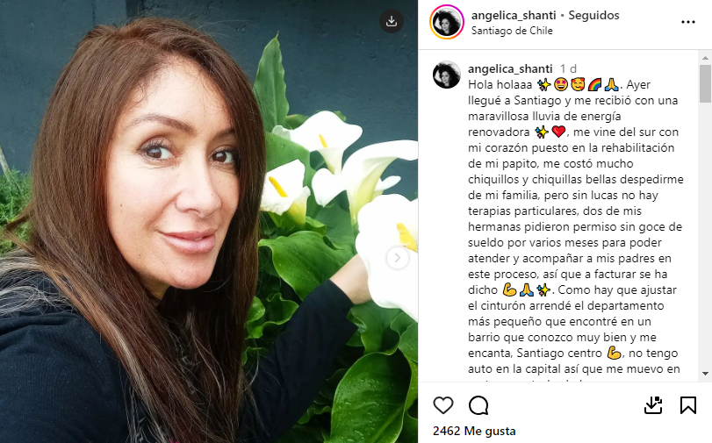Advance to next photo with arrow
This screenshot has width=712, height=443.
click(x=398, y=258)
